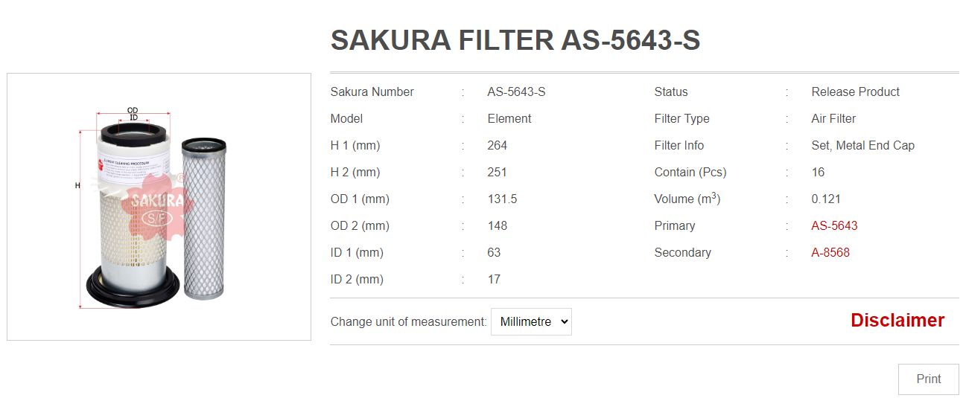
Task: Click the Sakura filter product image
Action: [159, 207]
